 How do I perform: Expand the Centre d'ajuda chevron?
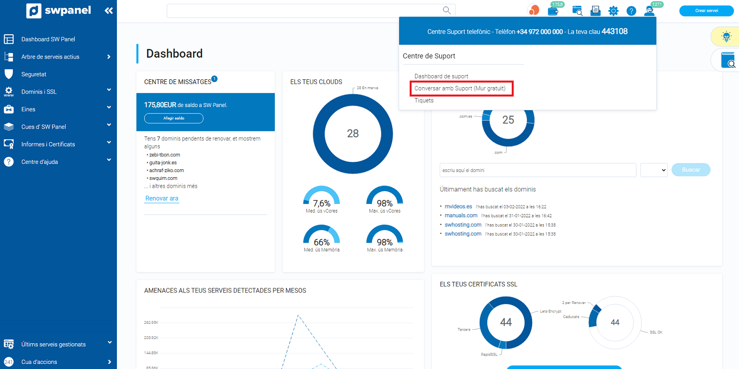click(109, 160)
